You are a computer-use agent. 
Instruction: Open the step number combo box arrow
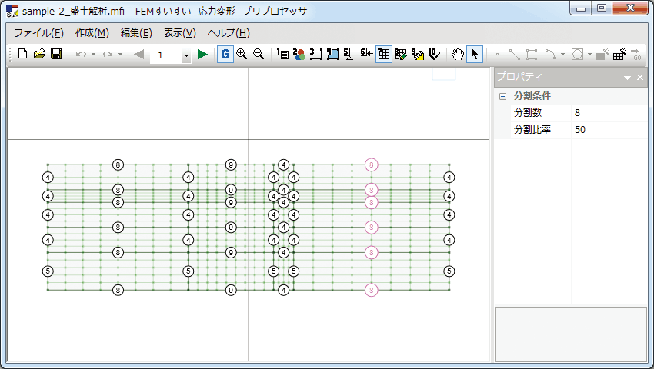click(x=186, y=55)
